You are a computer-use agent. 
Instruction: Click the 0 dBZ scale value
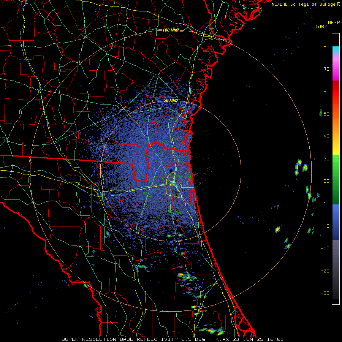pos(328,226)
